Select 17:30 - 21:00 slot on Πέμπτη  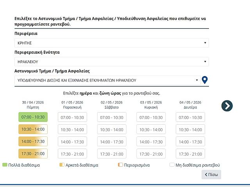click(x=33, y=154)
